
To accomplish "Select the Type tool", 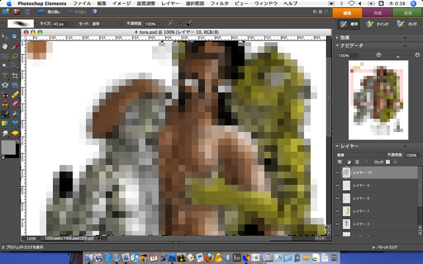I will [x=5, y=76].
